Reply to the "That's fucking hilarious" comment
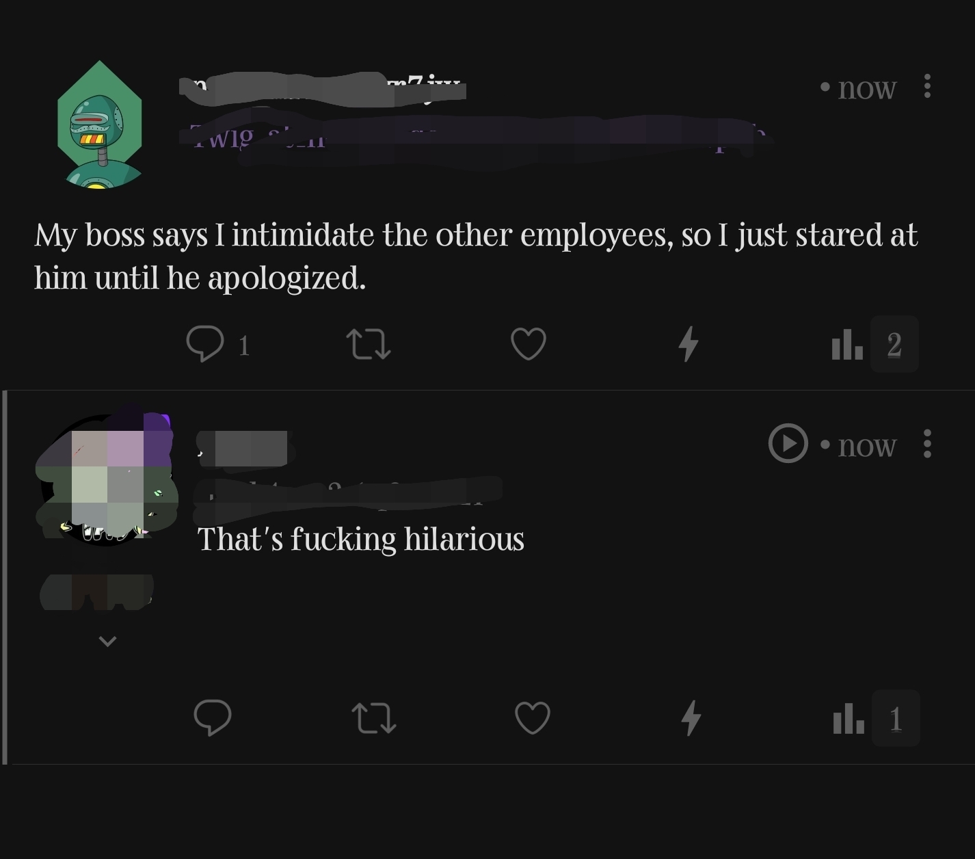The image size is (975, 859). (x=213, y=717)
